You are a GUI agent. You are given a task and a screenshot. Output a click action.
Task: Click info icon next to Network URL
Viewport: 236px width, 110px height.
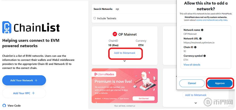[200, 39]
